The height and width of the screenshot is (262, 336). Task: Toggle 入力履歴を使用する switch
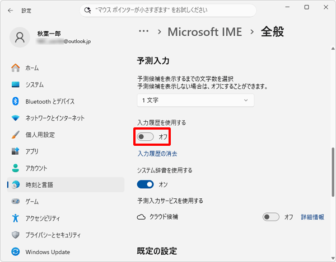[145, 137]
